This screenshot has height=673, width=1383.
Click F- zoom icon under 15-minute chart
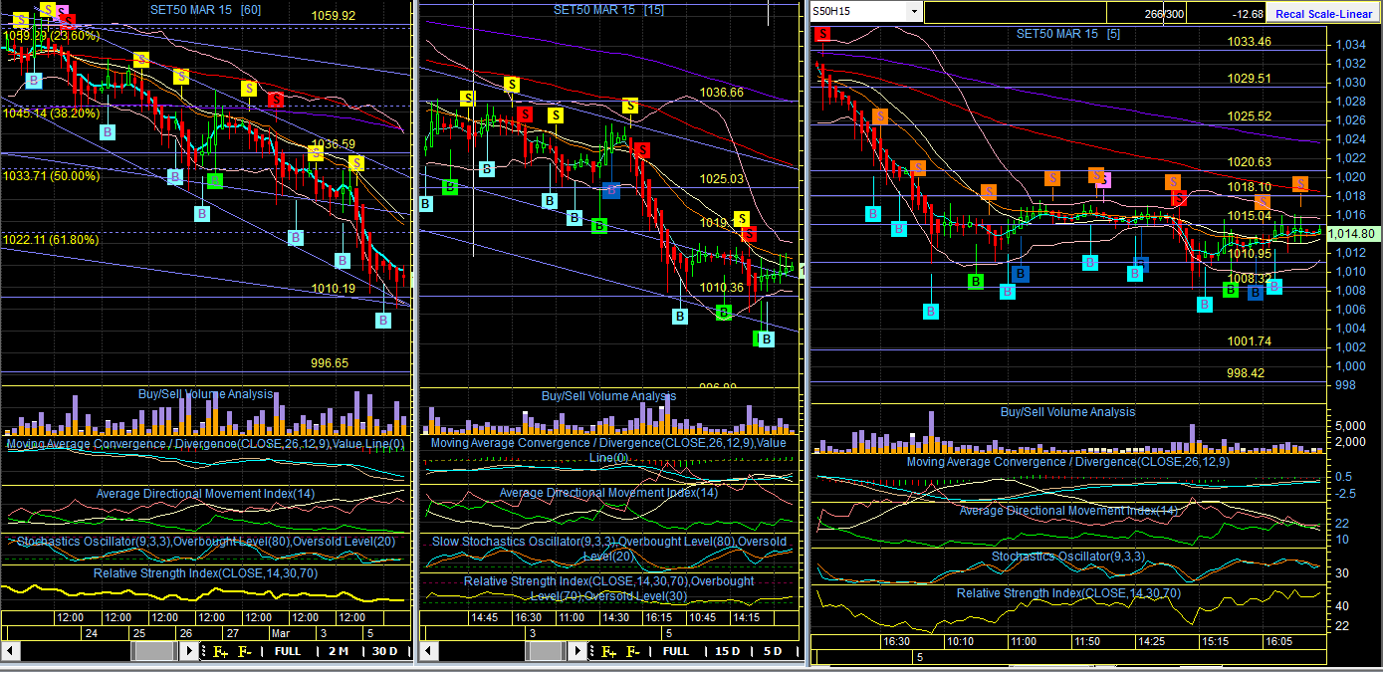[x=633, y=652]
